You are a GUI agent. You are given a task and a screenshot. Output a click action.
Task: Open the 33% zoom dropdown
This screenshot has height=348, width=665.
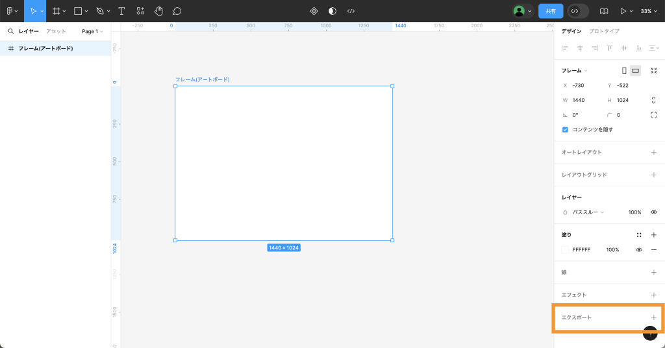pos(648,11)
